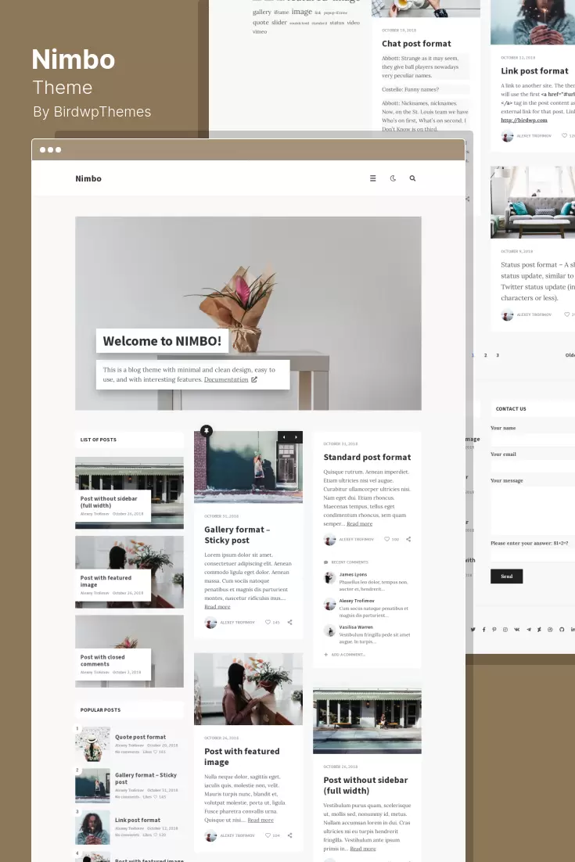This screenshot has width=575, height=862.
Task: Open the Dribbble social icon in footer
Action: tap(550, 630)
